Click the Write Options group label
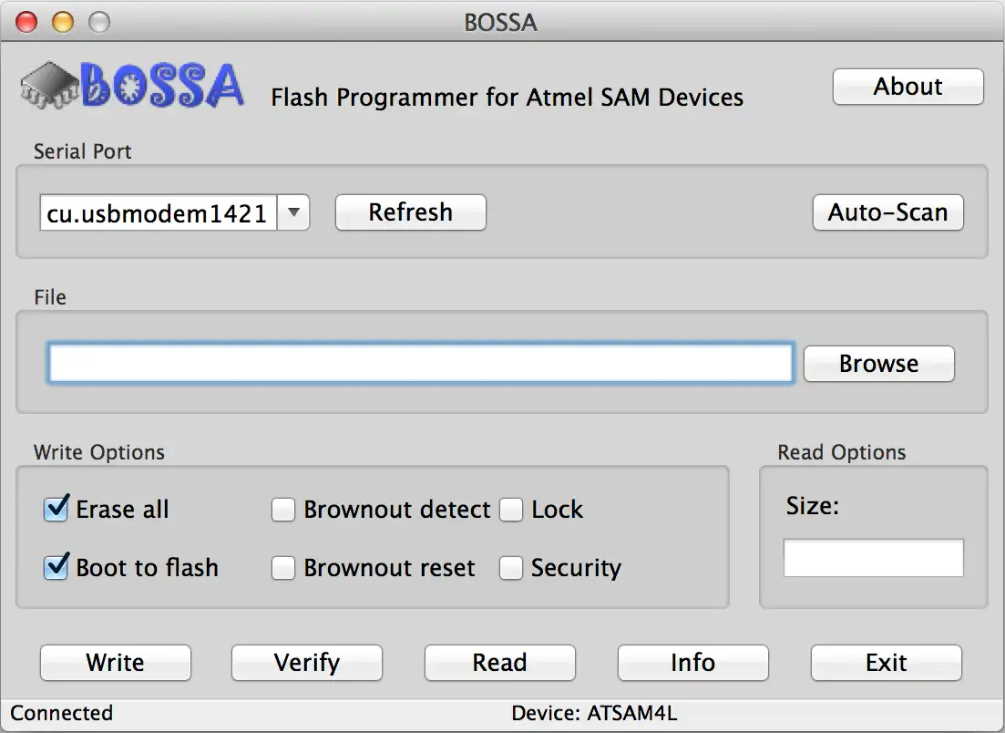The image size is (1005, 733). pyautogui.click(x=99, y=452)
